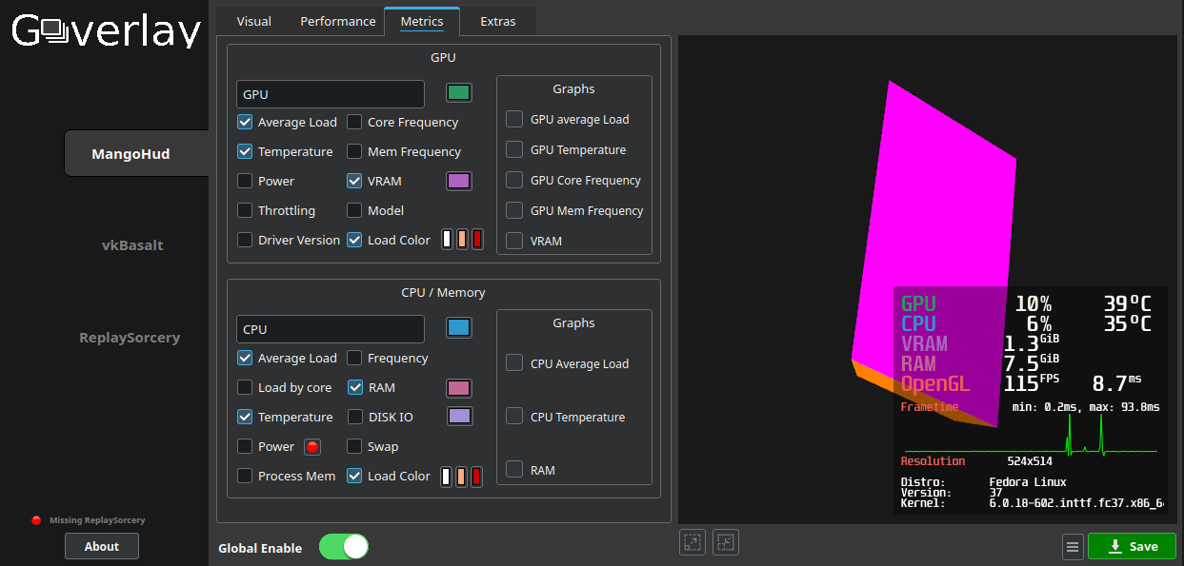This screenshot has width=1184, height=566.
Task: Enable CPU Average Load graph checkbox
Action: [514, 363]
